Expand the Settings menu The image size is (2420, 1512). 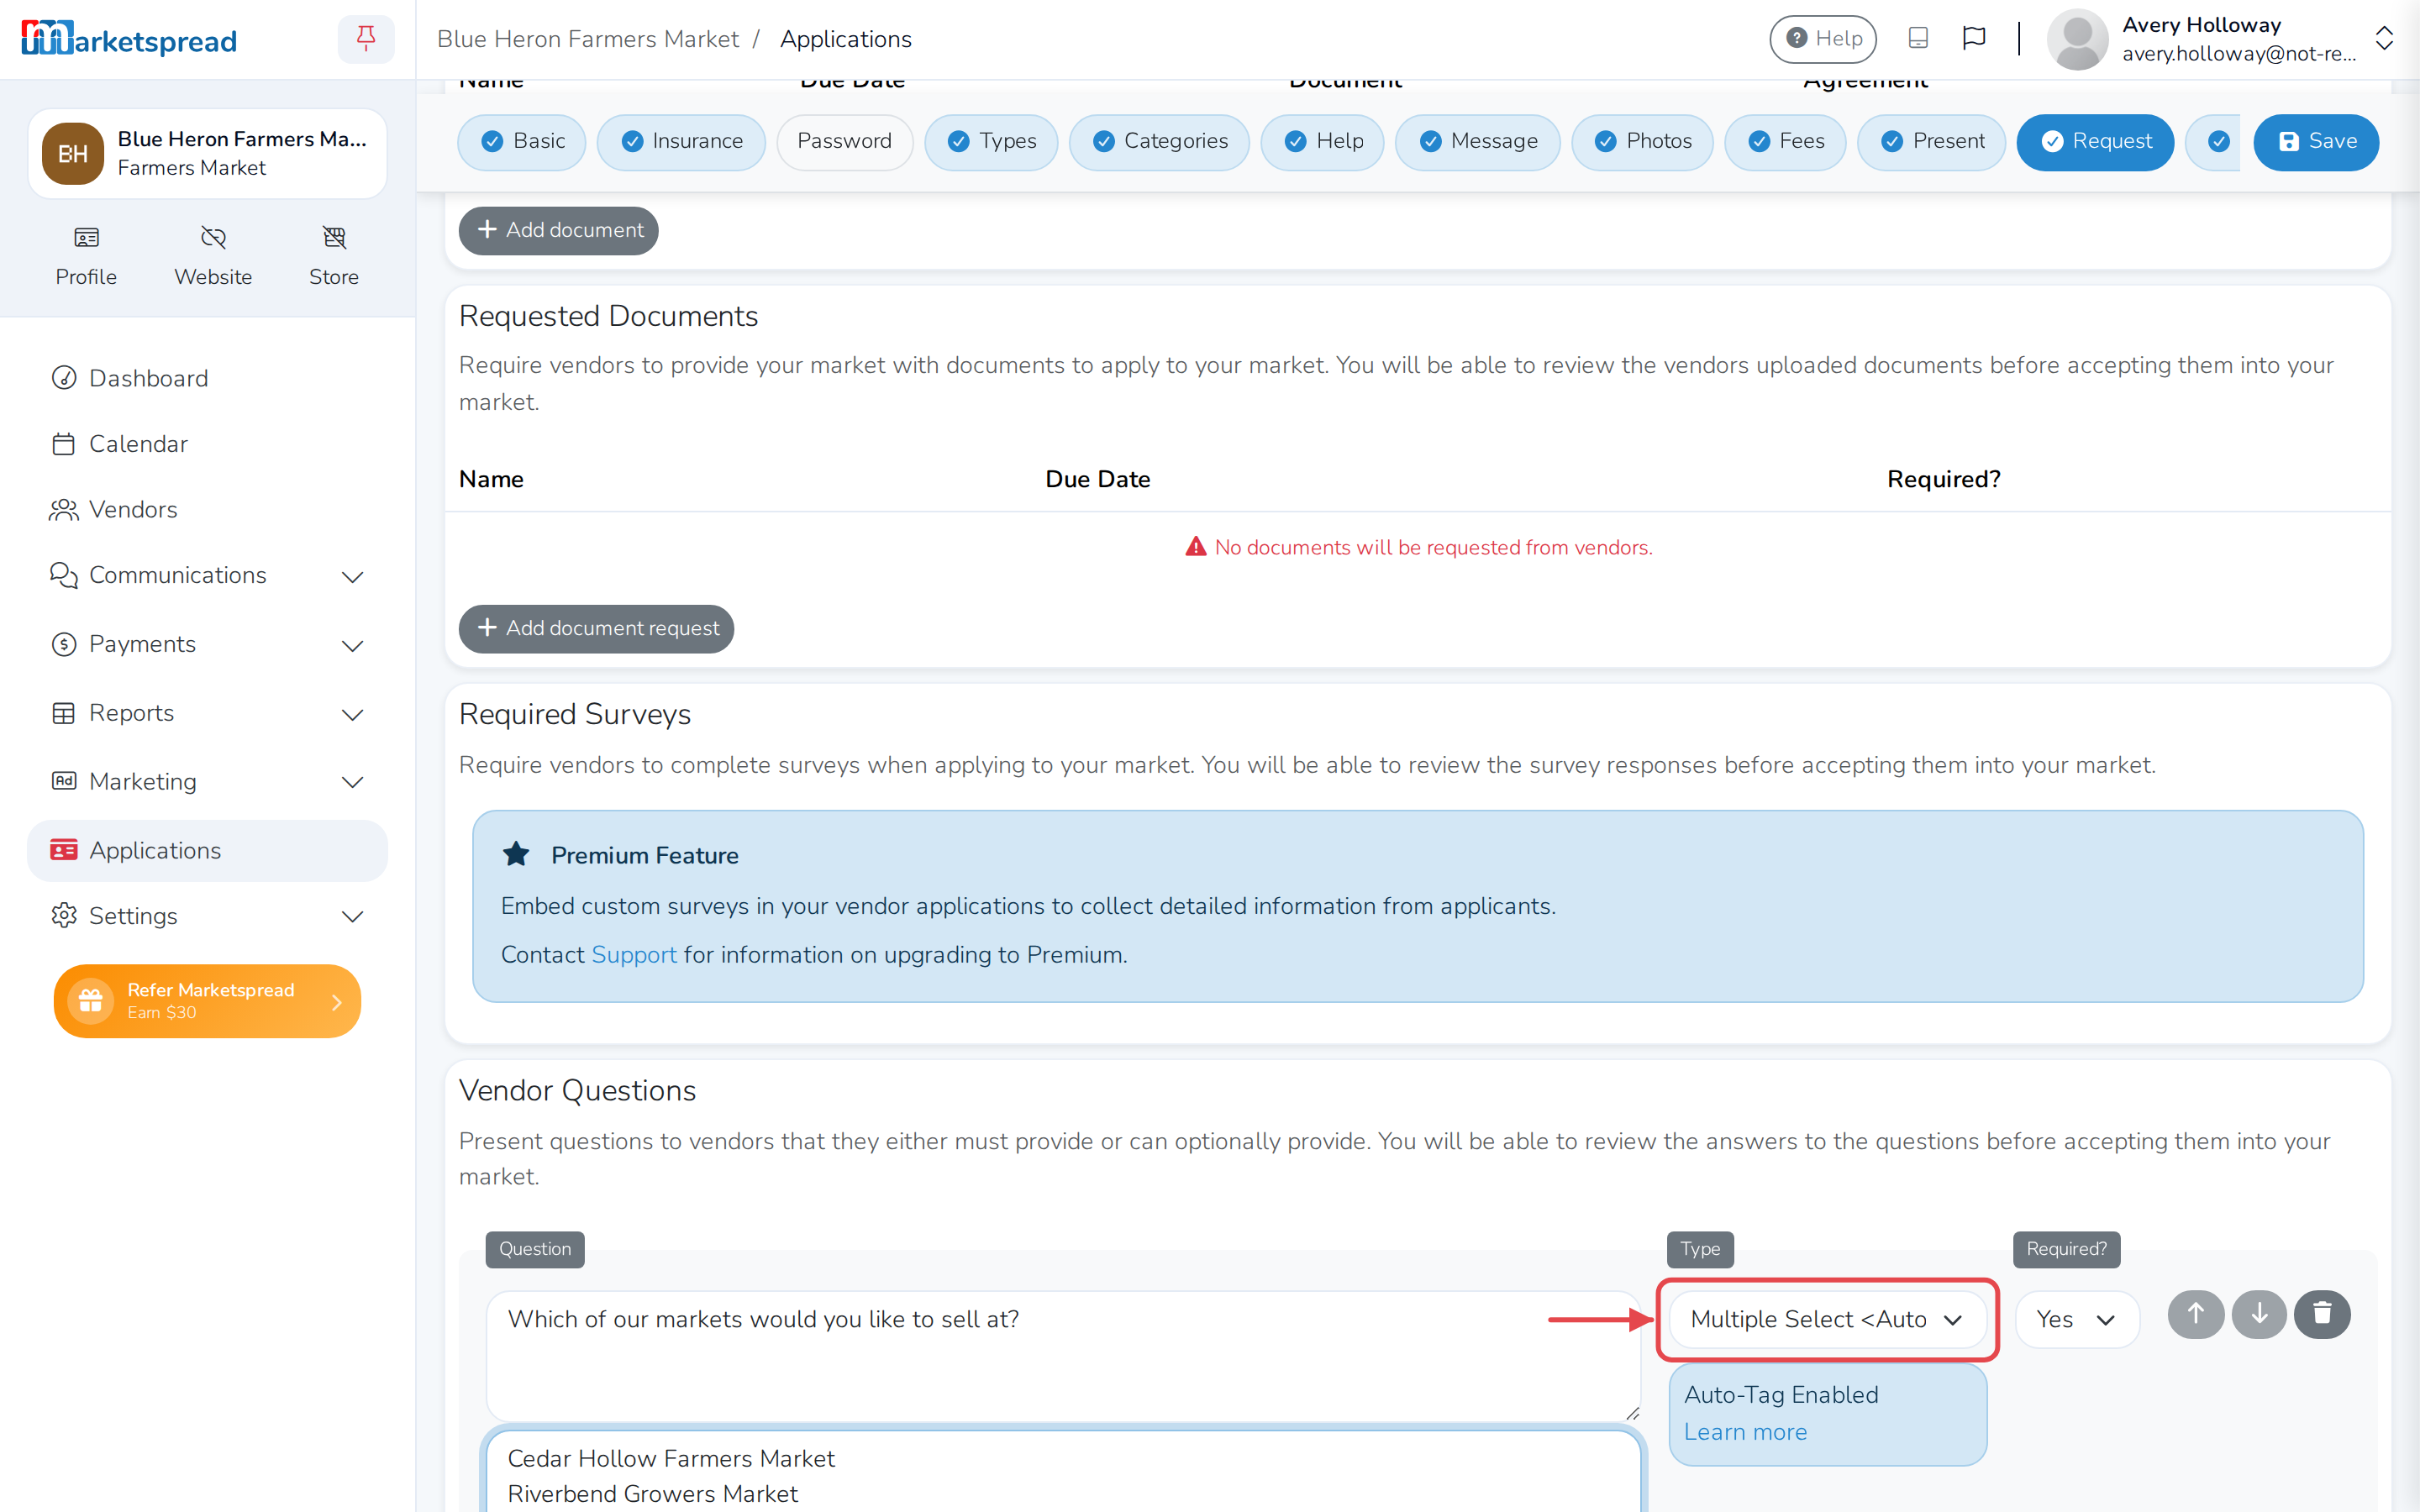point(207,916)
